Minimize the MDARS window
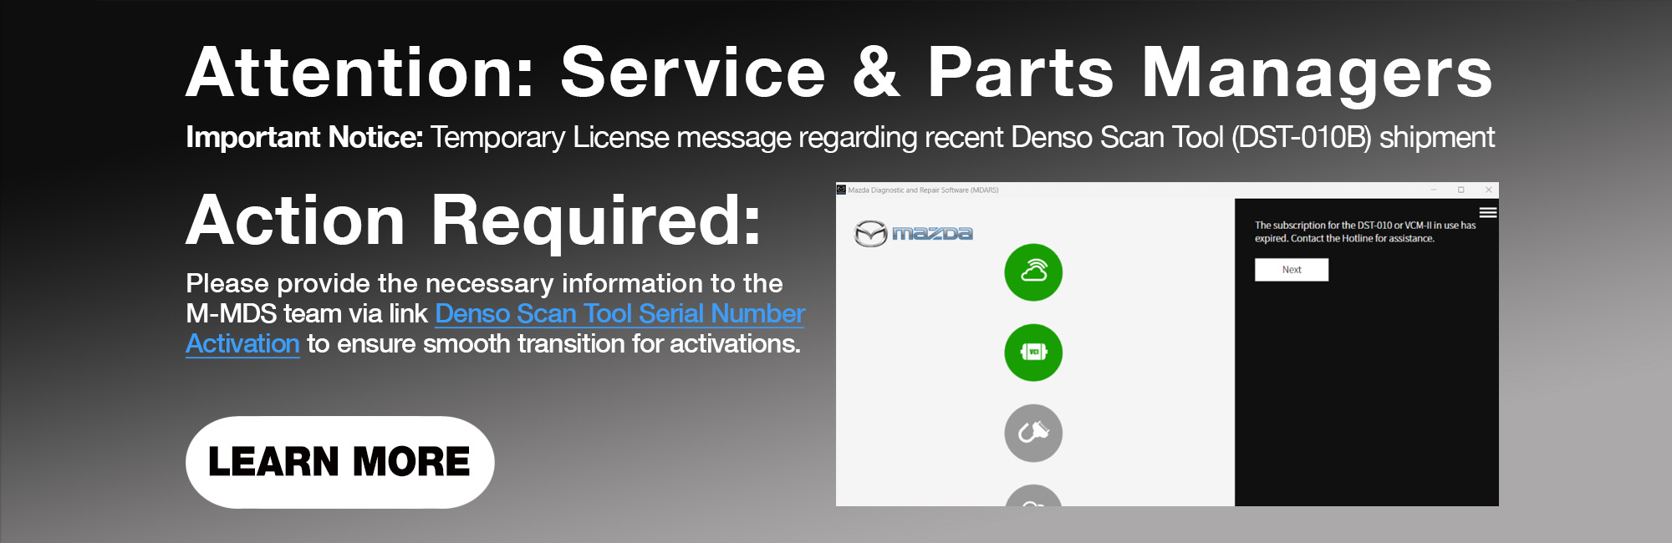This screenshot has height=543, width=1672. coord(1434,190)
